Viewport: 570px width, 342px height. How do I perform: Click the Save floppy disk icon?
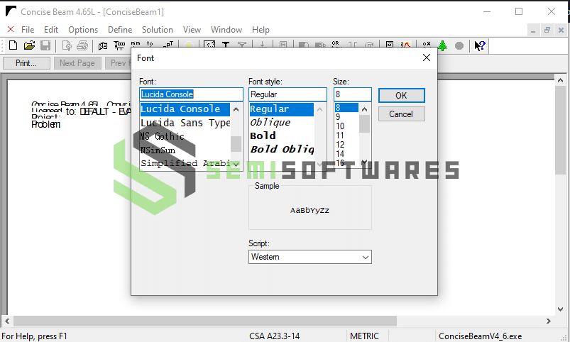45,45
